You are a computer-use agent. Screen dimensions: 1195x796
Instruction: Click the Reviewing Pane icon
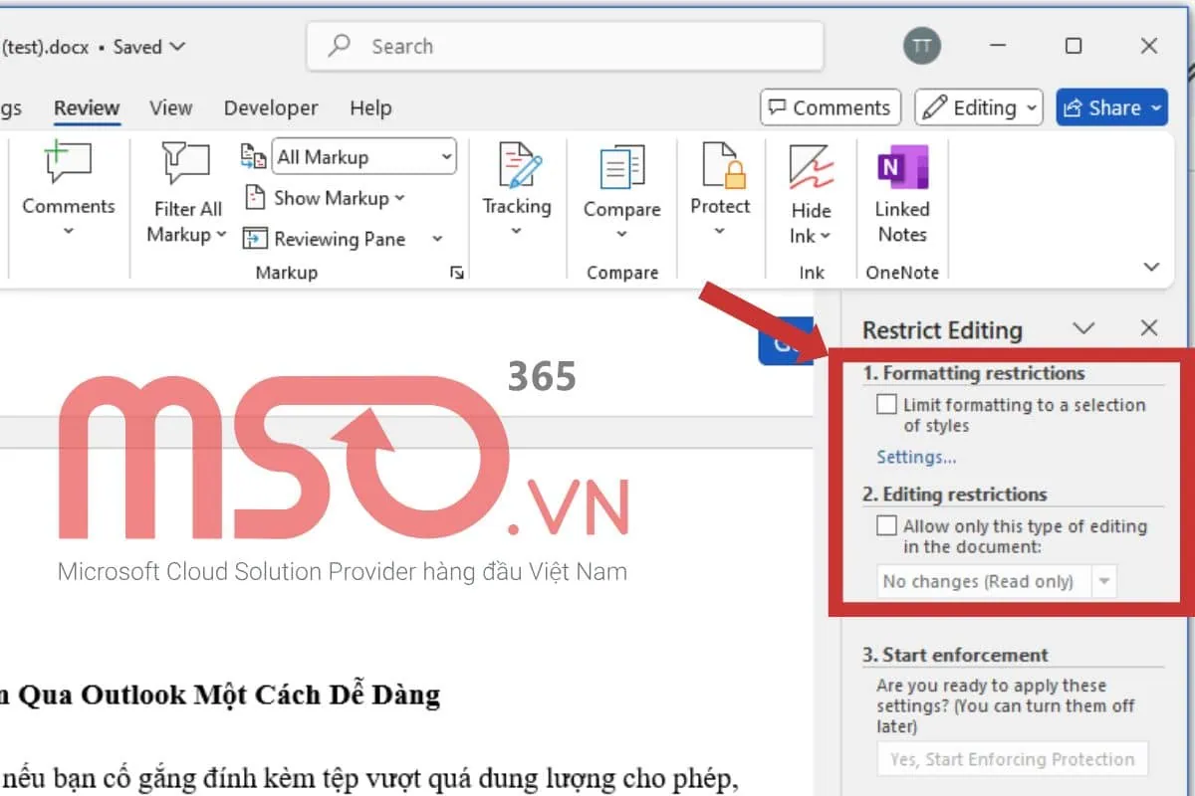256,239
